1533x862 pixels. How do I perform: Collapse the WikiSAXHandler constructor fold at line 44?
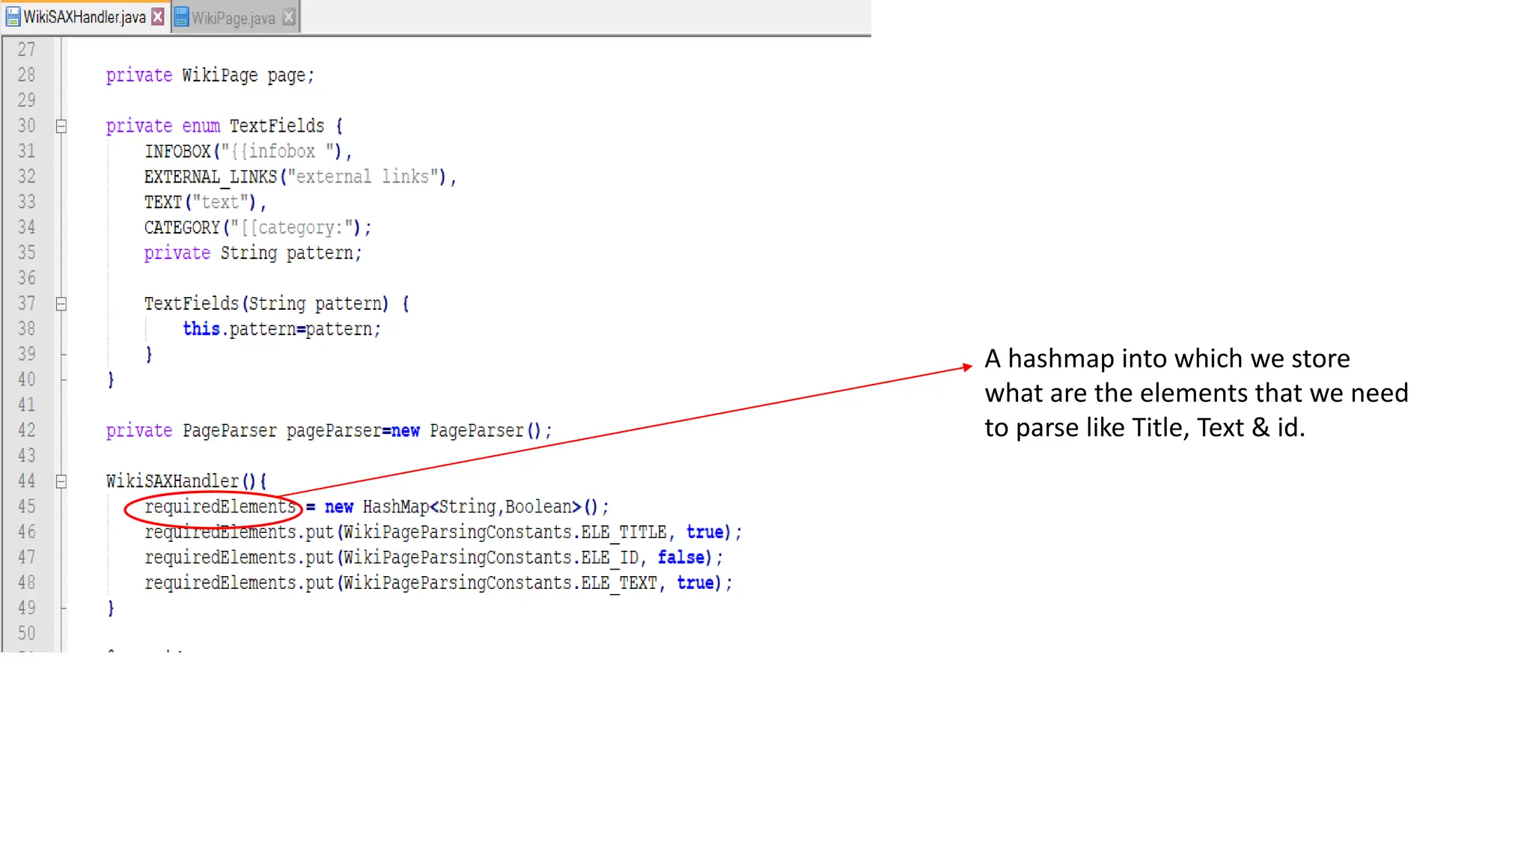click(x=61, y=481)
